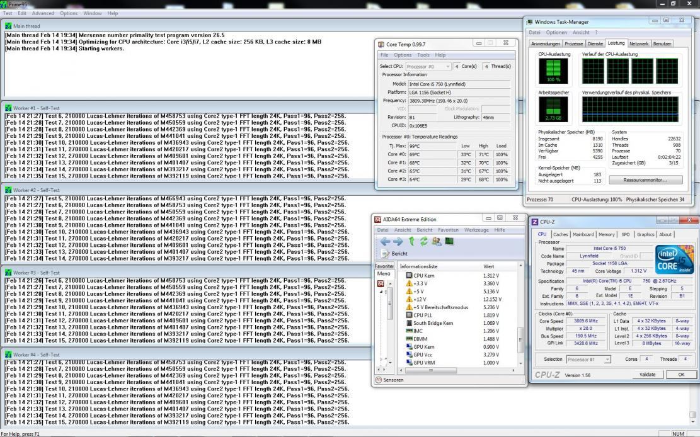
Task: Open the Werkzeuge menu in AIDA64
Action: point(476,230)
